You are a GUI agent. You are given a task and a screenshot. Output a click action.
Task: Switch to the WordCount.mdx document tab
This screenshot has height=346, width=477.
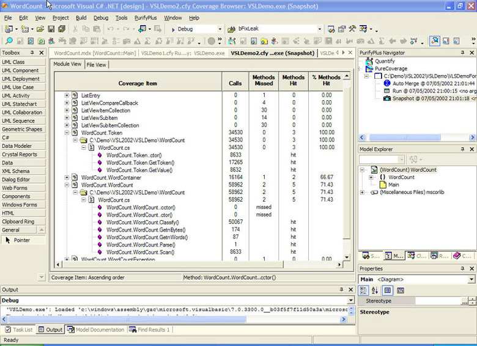tap(95, 53)
